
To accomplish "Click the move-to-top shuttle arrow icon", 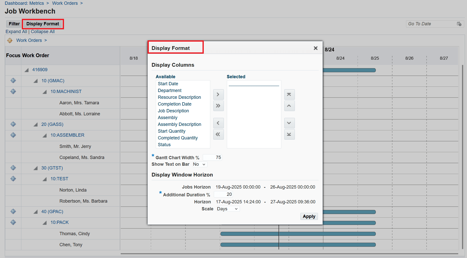I will tap(289, 95).
